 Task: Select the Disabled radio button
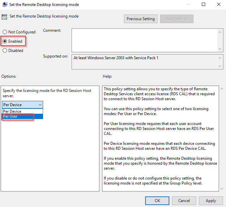point(5,51)
